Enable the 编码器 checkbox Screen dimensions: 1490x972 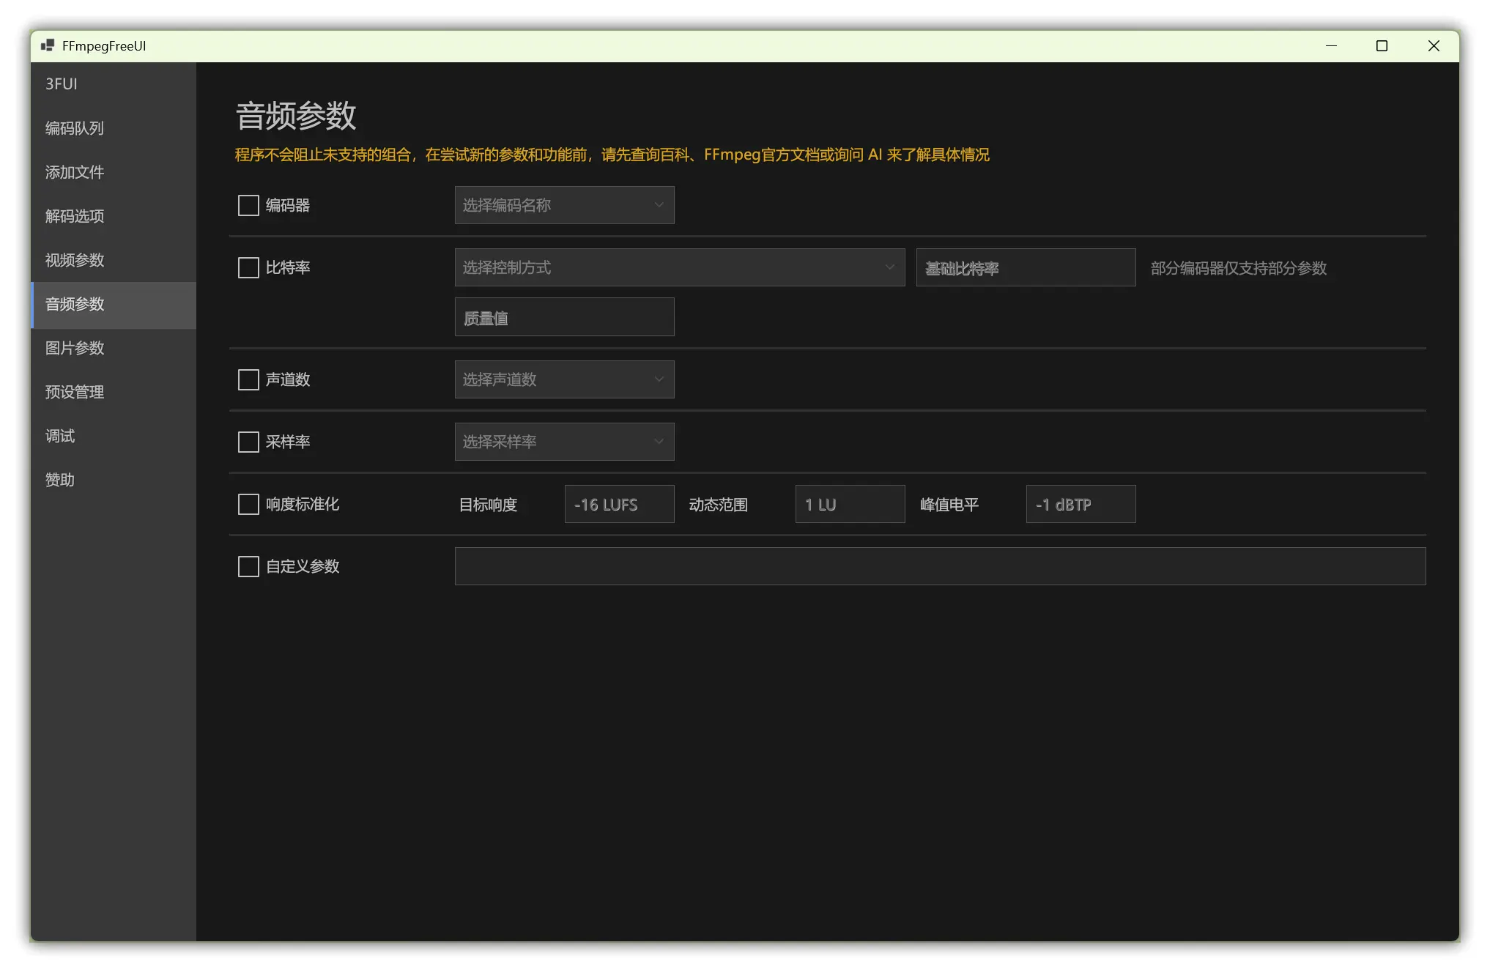coord(248,205)
